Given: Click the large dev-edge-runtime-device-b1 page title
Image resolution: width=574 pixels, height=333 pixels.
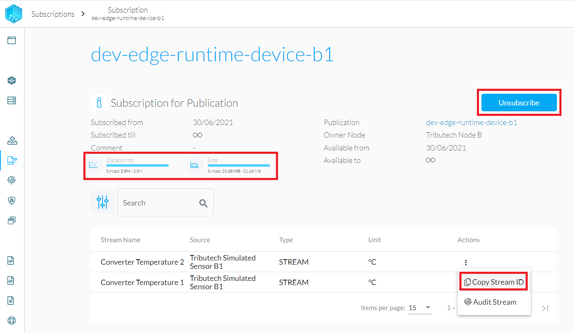Looking at the screenshot, I should coord(212,55).
